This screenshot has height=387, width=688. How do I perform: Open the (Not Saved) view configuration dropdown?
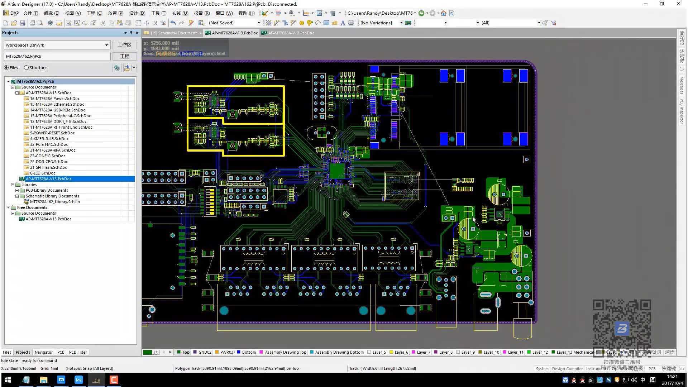click(259, 23)
